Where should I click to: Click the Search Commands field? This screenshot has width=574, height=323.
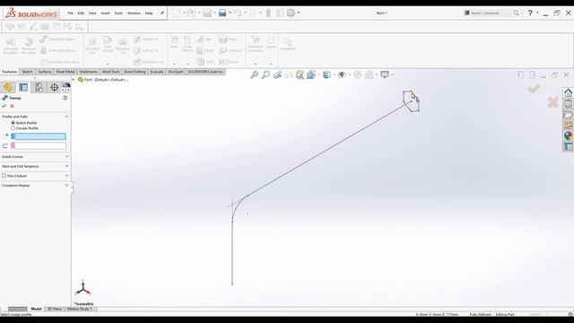click(x=491, y=13)
